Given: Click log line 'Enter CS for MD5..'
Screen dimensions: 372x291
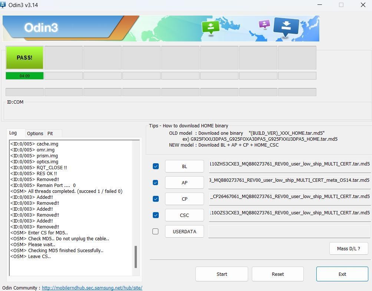Looking at the screenshot, I should 39,233.
